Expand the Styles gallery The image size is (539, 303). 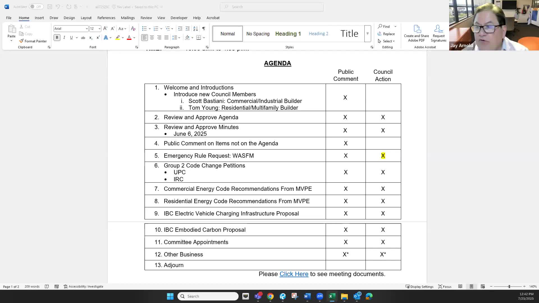(x=367, y=34)
